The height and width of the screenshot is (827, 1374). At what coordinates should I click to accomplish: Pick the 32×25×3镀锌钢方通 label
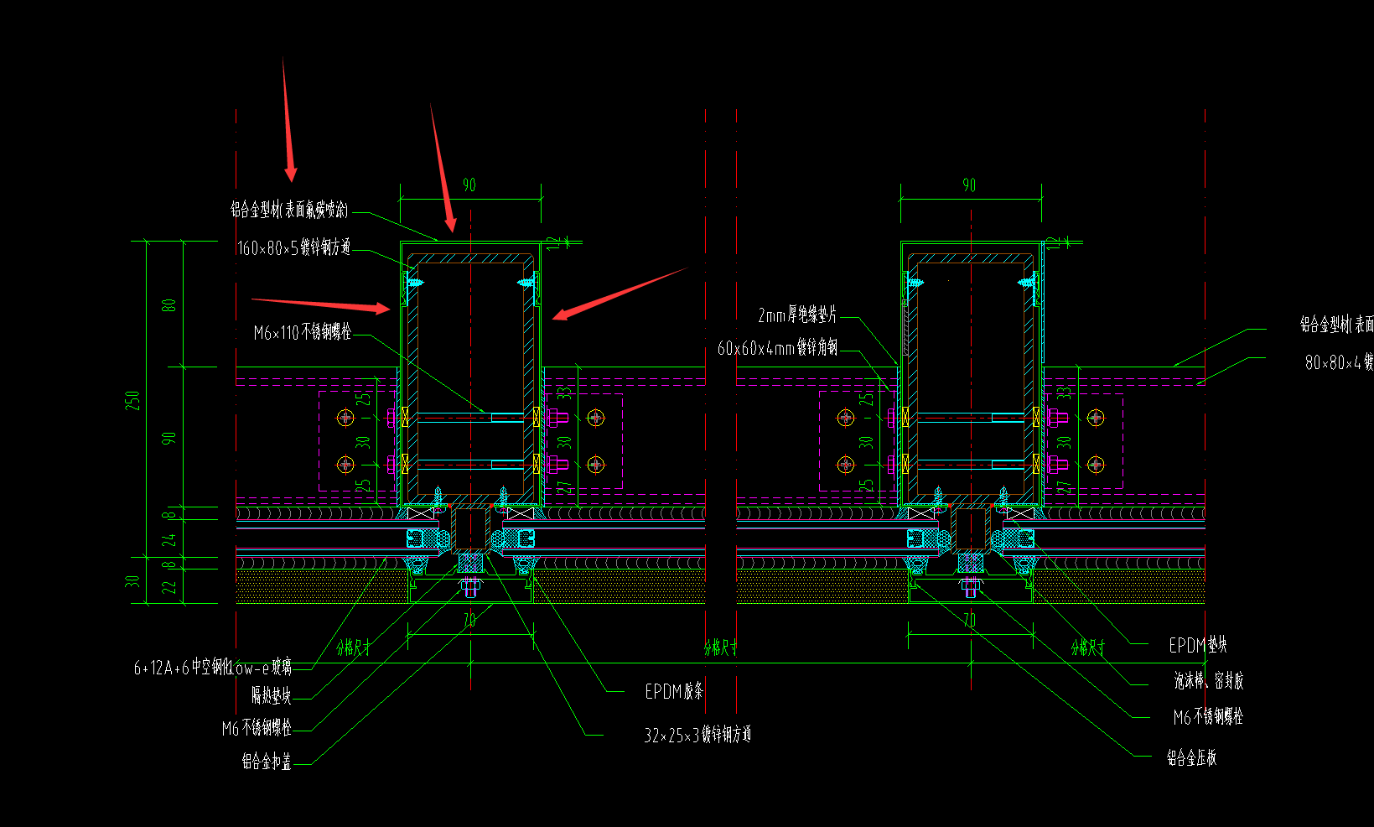[697, 736]
